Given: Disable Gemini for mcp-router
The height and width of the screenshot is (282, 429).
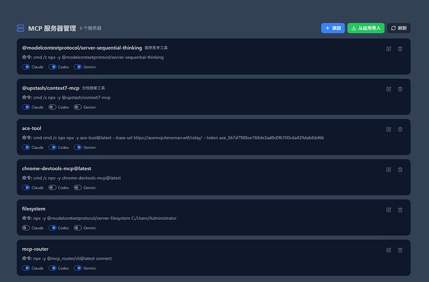Looking at the screenshot, I should coord(78,268).
